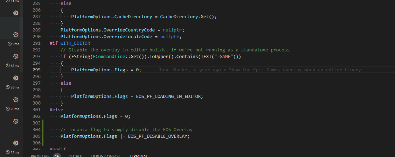Click line number 295 in the gutter
The image size is (395, 157).
pyautogui.click(x=36, y=70)
